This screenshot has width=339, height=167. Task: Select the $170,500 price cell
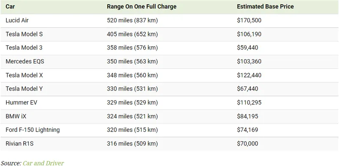point(249,20)
